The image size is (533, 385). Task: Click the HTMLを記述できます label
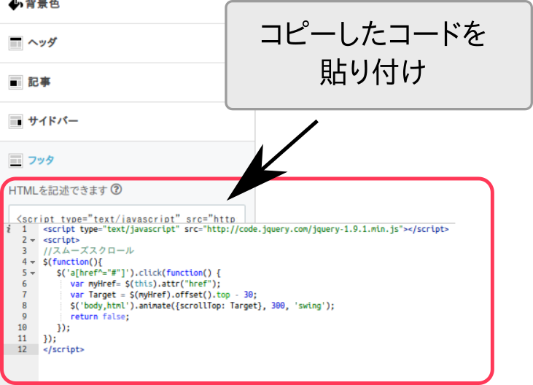58,190
